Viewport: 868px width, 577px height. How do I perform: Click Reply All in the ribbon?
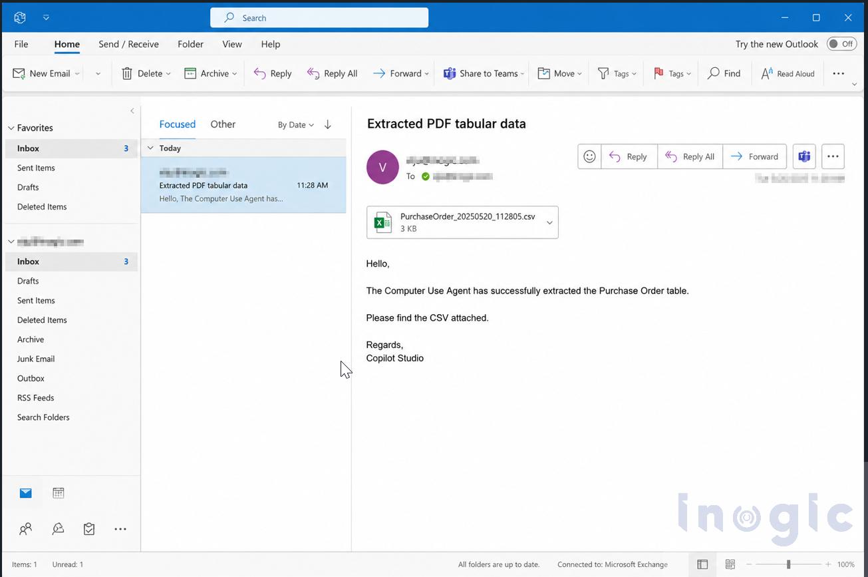332,73
